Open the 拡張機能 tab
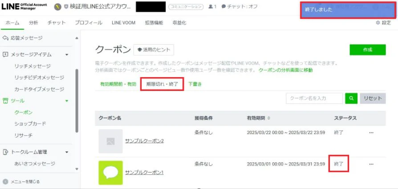The width and height of the screenshot is (398, 189). click(154, 23)
